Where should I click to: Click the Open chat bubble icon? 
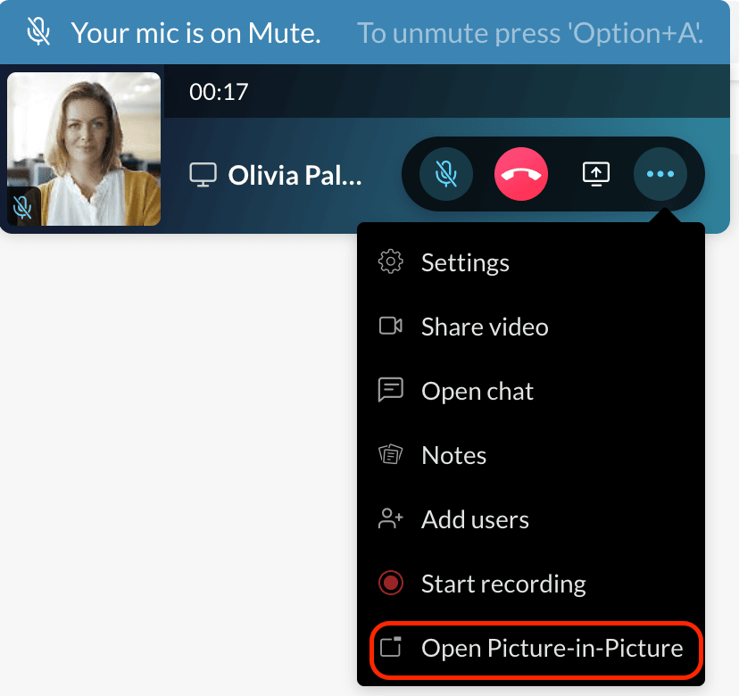pos(391,390)
